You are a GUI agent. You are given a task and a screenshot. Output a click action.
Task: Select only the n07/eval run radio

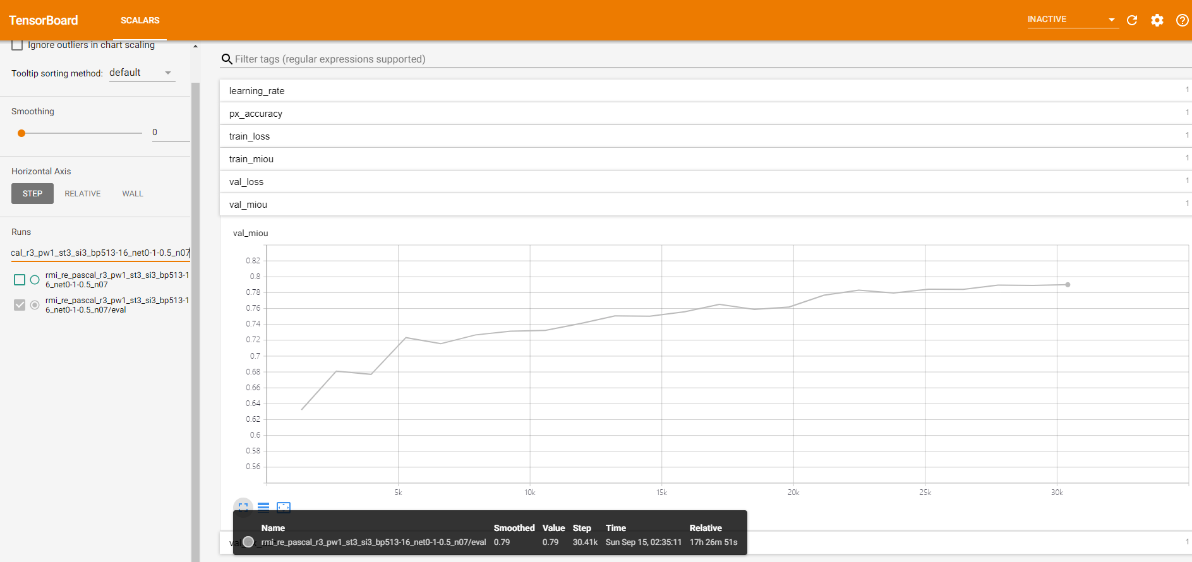tap(35, 305)
